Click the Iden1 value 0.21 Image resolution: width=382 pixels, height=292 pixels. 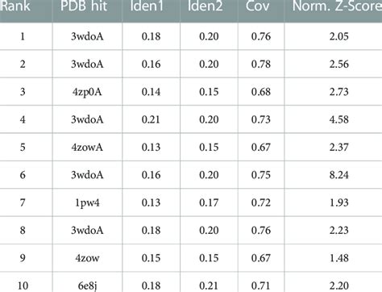click(151, 119)
